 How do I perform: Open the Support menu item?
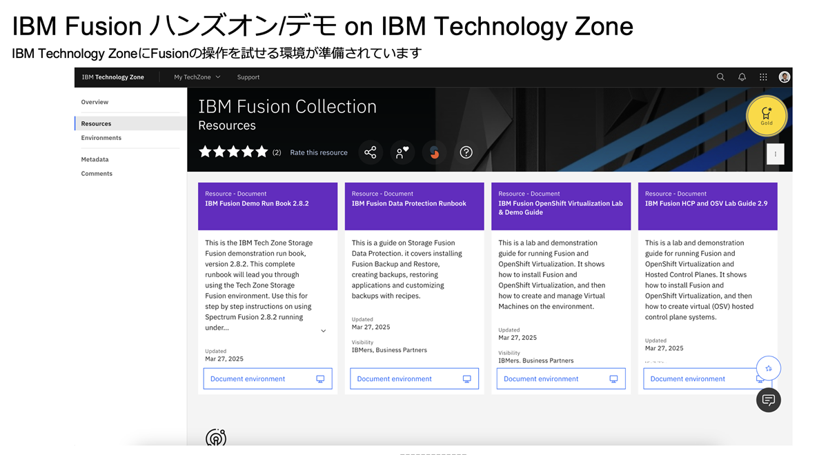(248, 77)
